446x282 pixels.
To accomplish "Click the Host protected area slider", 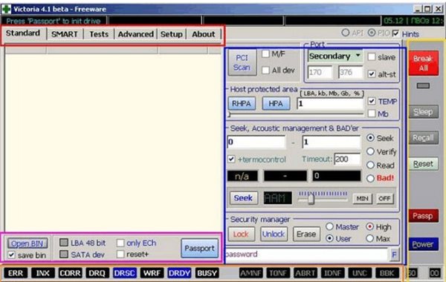I will coord(296,114).
